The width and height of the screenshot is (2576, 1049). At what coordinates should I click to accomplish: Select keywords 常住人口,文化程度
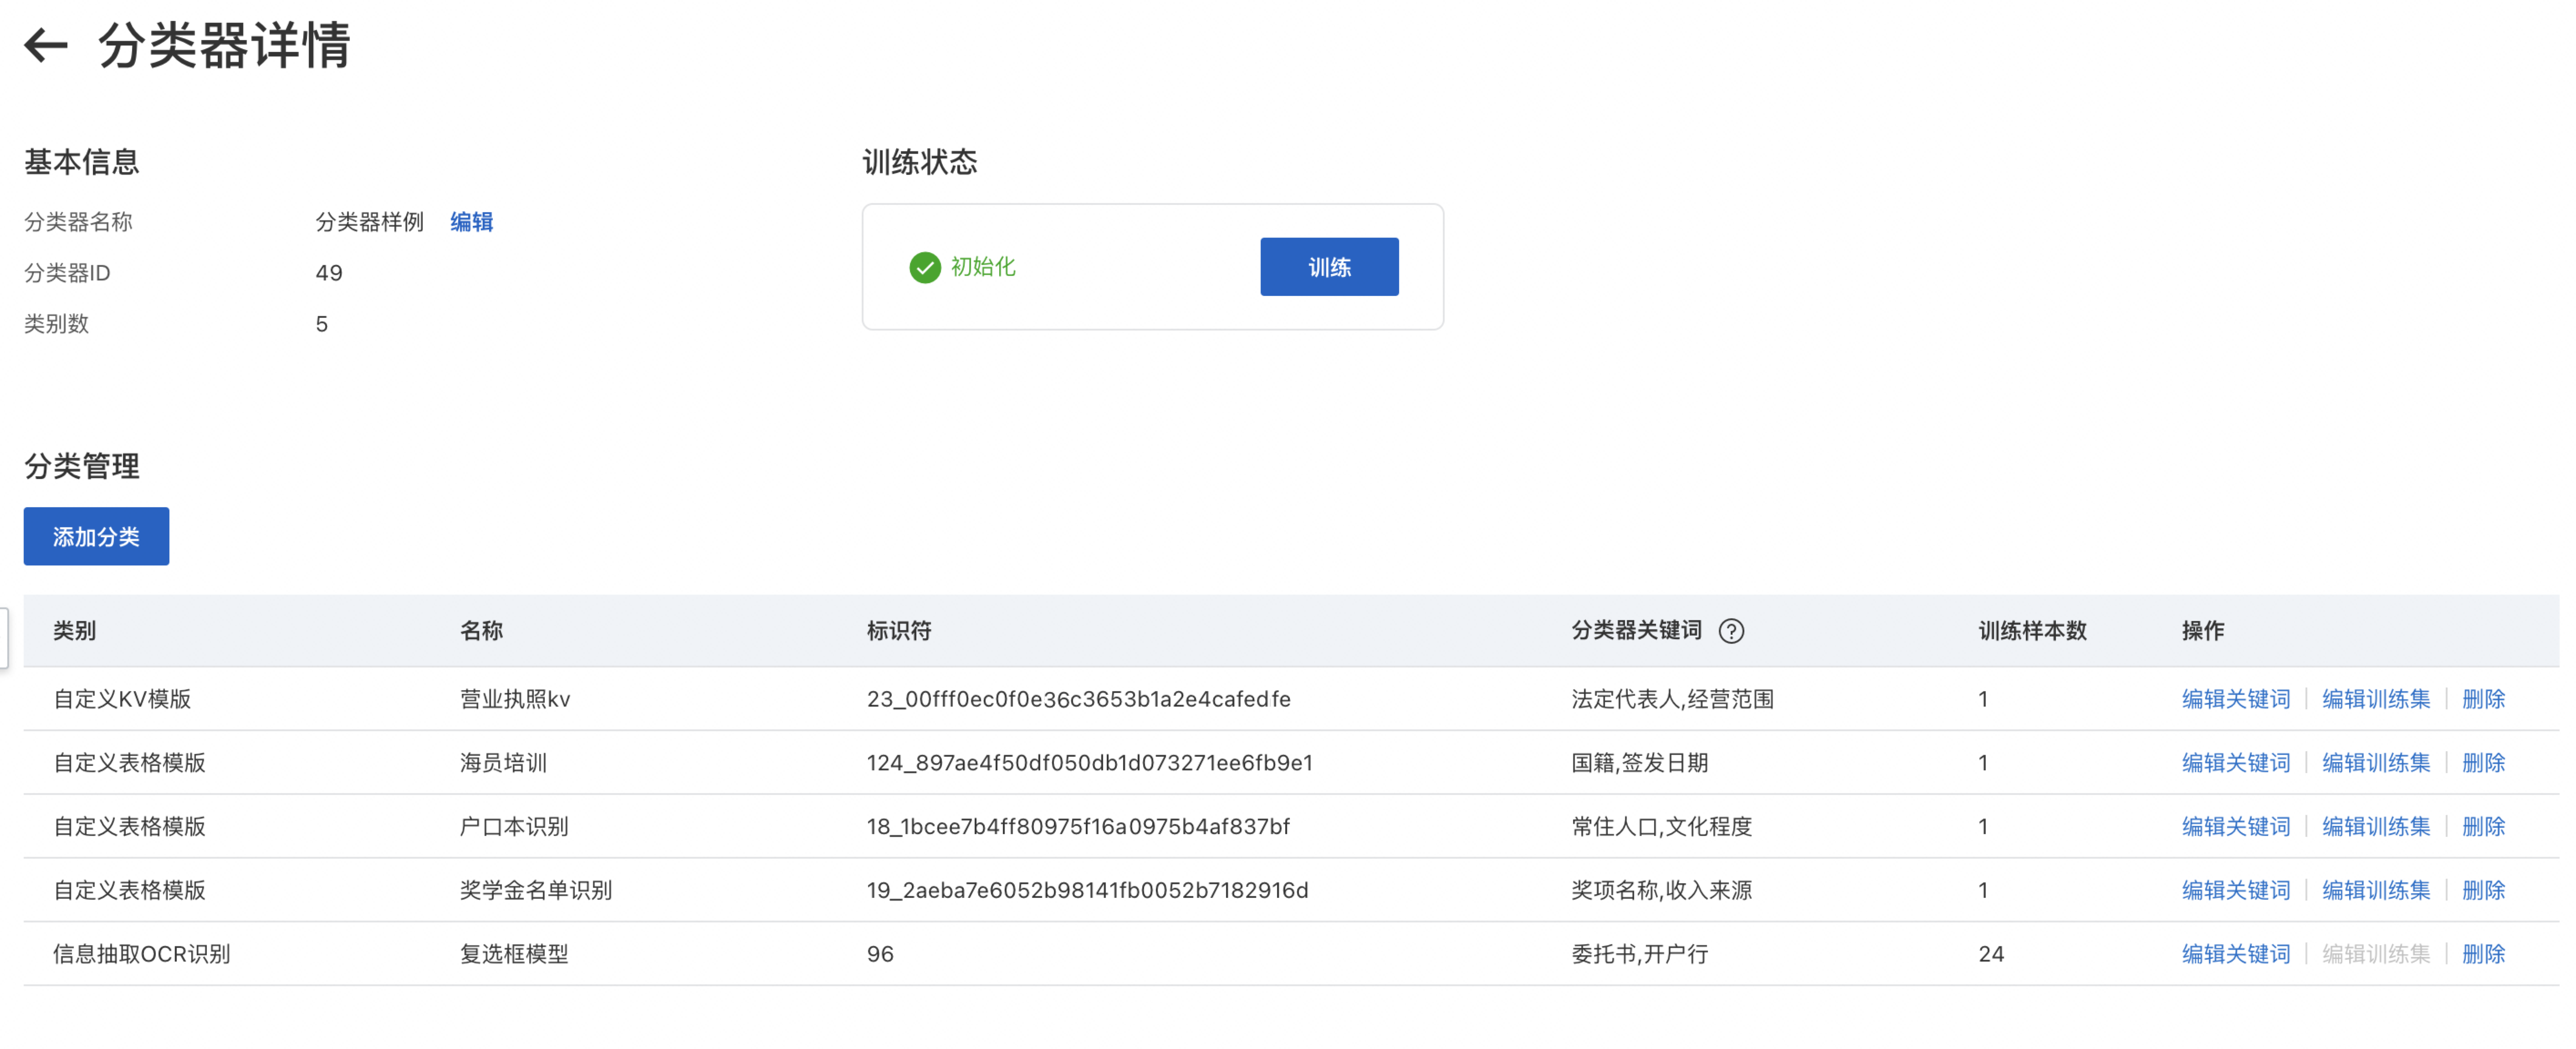coord(1661,827)
